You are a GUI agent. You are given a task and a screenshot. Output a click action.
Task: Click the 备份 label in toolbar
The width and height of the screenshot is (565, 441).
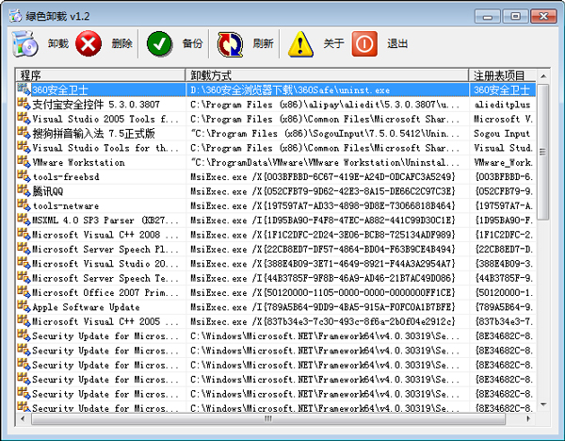tap(192, 43)
